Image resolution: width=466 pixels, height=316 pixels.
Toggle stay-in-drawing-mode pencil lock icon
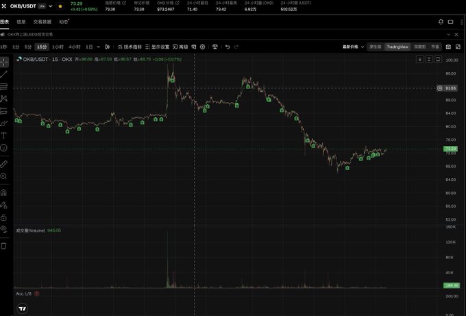pyautogui.click(x=4, y=205)
